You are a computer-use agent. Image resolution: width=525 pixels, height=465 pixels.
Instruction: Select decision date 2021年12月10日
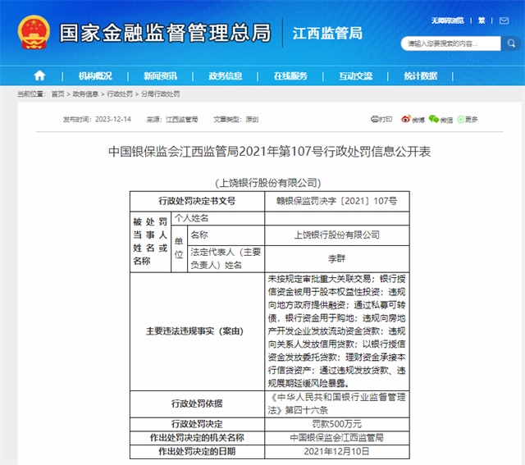click(x=337, y=451)
